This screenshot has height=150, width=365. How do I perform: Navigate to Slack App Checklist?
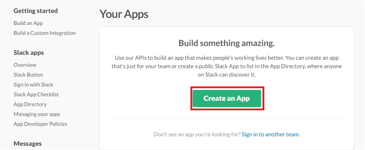(x=36, y=94)
